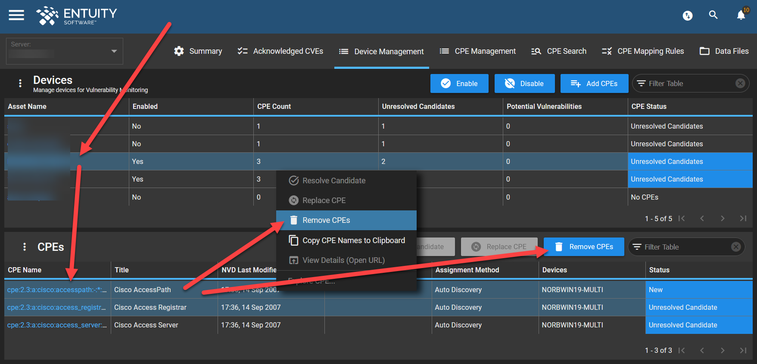Go to previous page of CPEs table
This screenshot has height=364, width=757.
tap(702, 350)
